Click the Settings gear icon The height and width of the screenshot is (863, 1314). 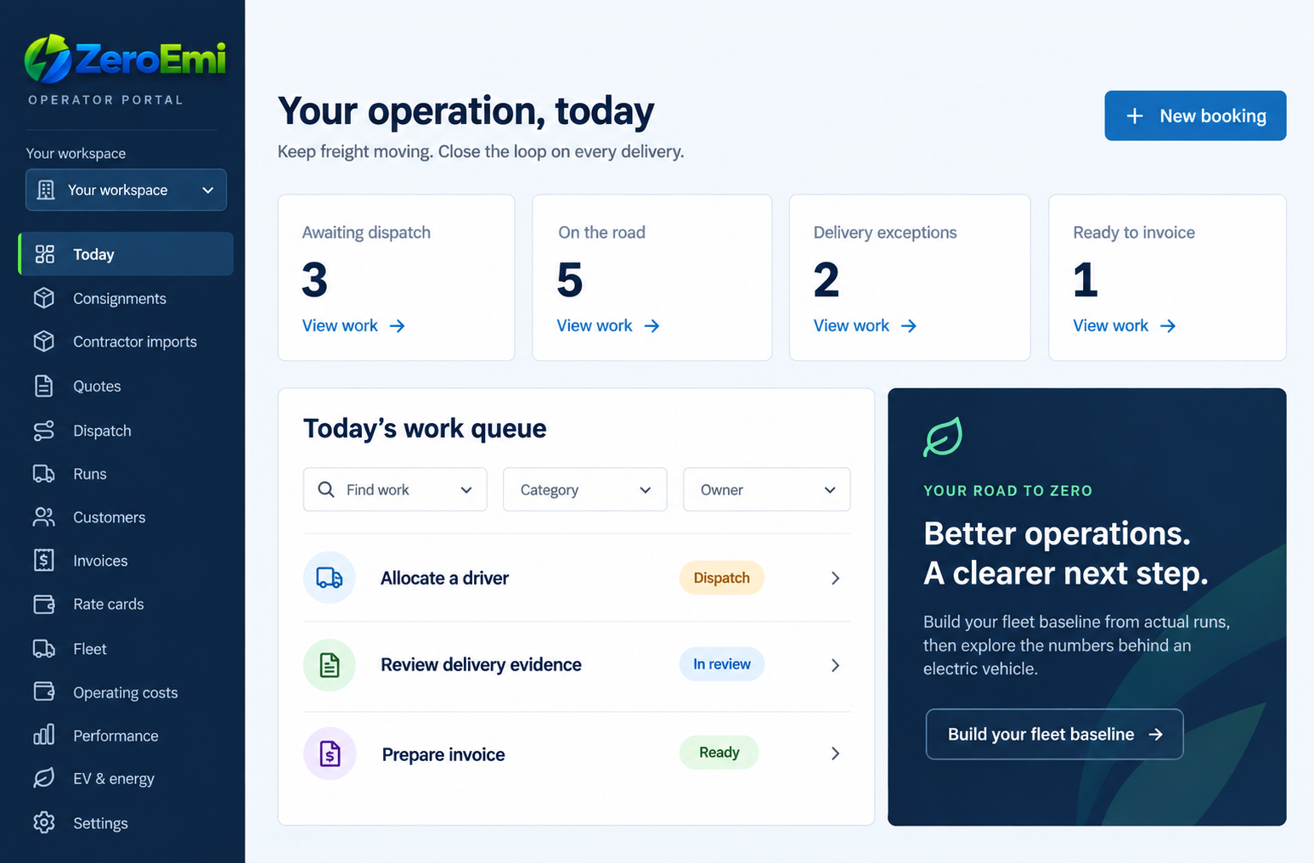pyautogui.click(x=44, y=822)
